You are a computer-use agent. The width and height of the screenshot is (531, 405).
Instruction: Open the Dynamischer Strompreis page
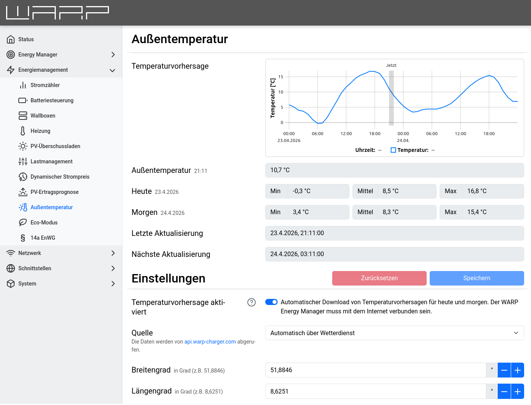tap(60, 177)
